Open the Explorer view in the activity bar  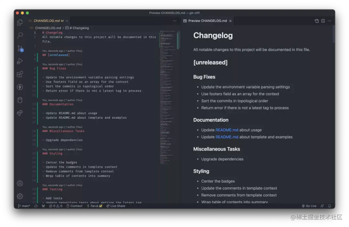click(20, 22)
